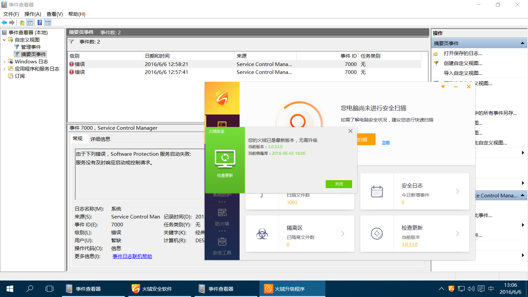Switch to the 详细信息 tab
This screenshot has height=297, width=528.
click(x=100, y=139)
